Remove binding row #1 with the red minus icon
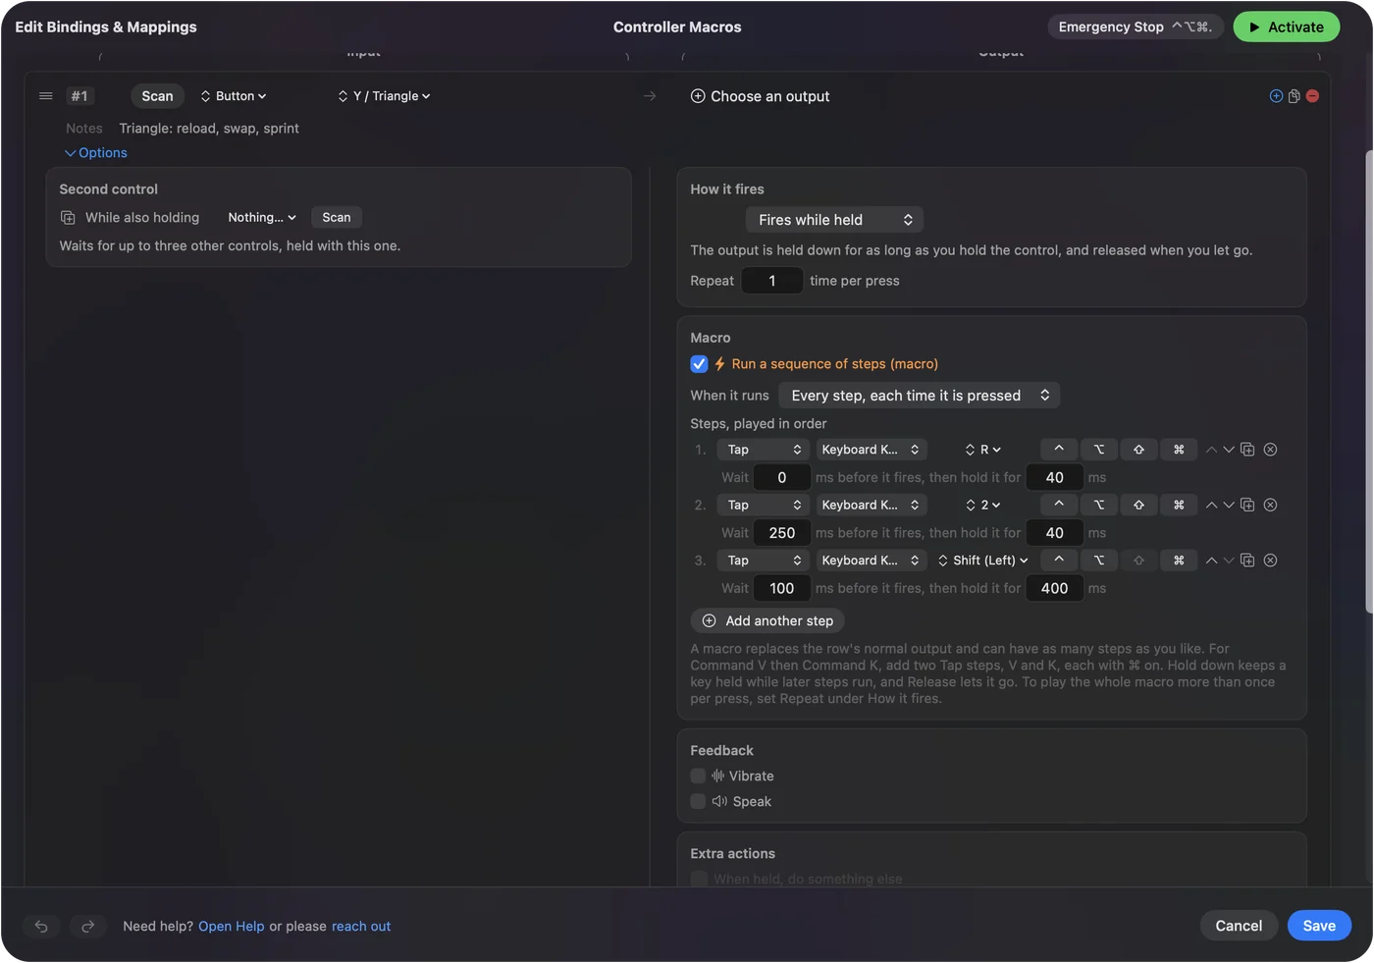Image resolution: width=1374 pixels, height=963 pixels. pos(1312,96)
